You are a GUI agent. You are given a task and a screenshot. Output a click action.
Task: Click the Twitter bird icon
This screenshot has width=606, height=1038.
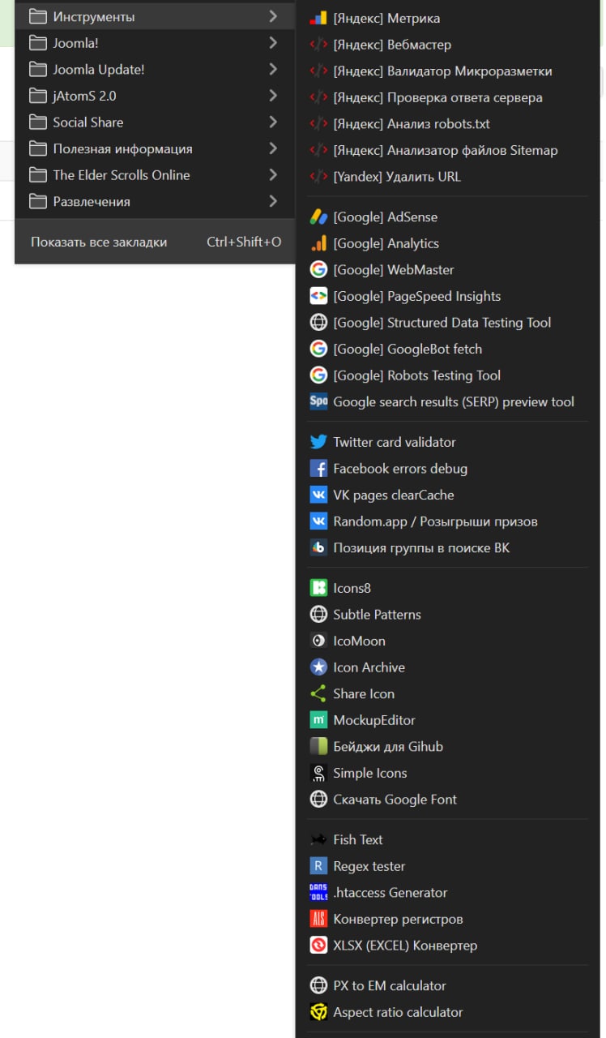[318, 442]
